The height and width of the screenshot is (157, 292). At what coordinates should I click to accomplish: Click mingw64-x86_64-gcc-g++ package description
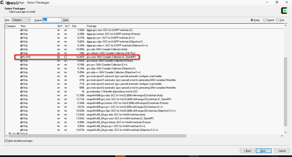click(116, 126)
